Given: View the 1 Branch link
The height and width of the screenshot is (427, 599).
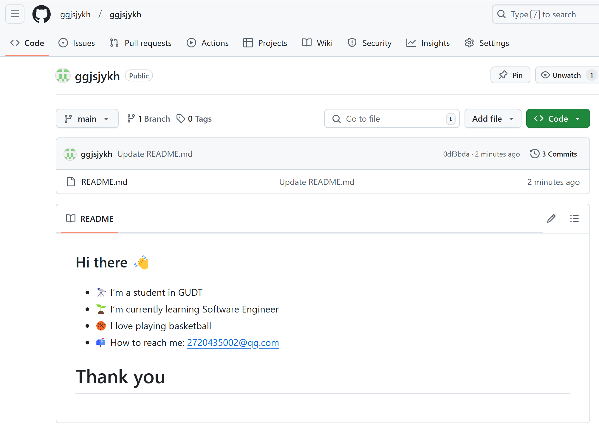Looking at the screenshot, I should (148, 119).
